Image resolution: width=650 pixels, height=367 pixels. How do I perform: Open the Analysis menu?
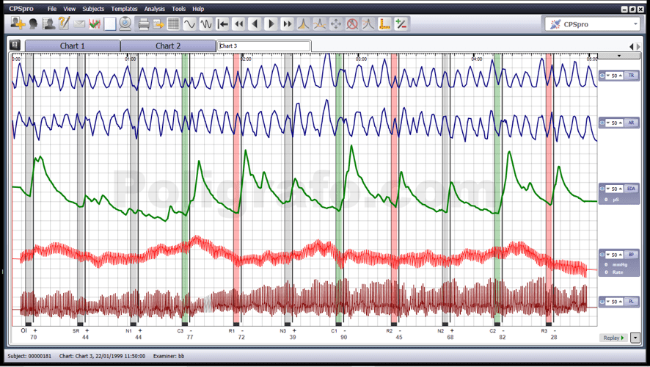[154, 9]
